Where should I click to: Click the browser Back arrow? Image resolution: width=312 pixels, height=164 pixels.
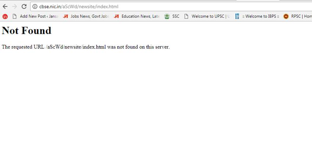pyautogui.click(x=5, y=6)
